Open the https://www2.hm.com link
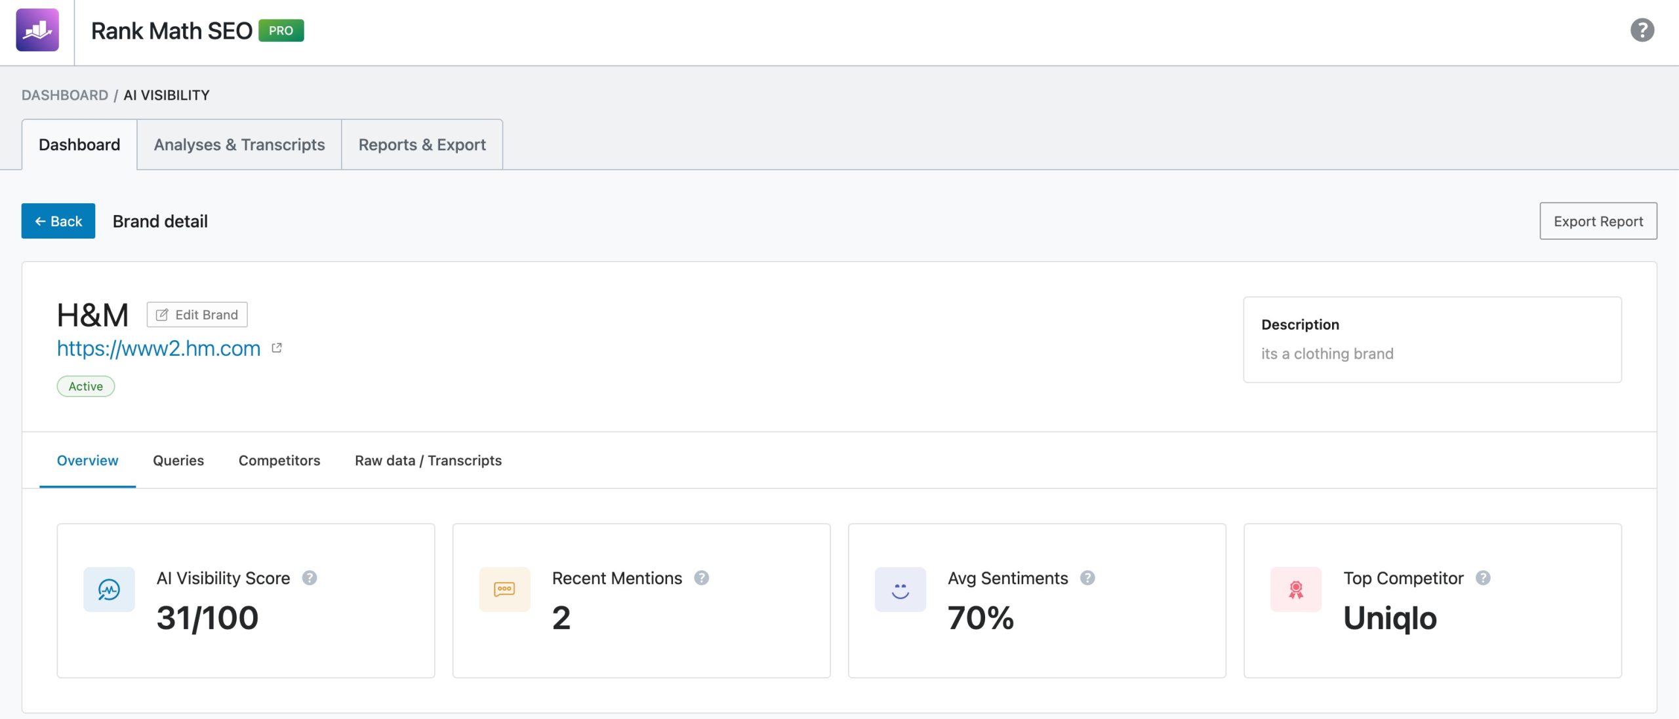The image size is (1679, 719). [x=159, y=348]
